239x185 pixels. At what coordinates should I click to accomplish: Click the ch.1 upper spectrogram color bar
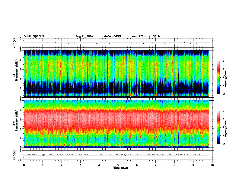coord(218,77)
